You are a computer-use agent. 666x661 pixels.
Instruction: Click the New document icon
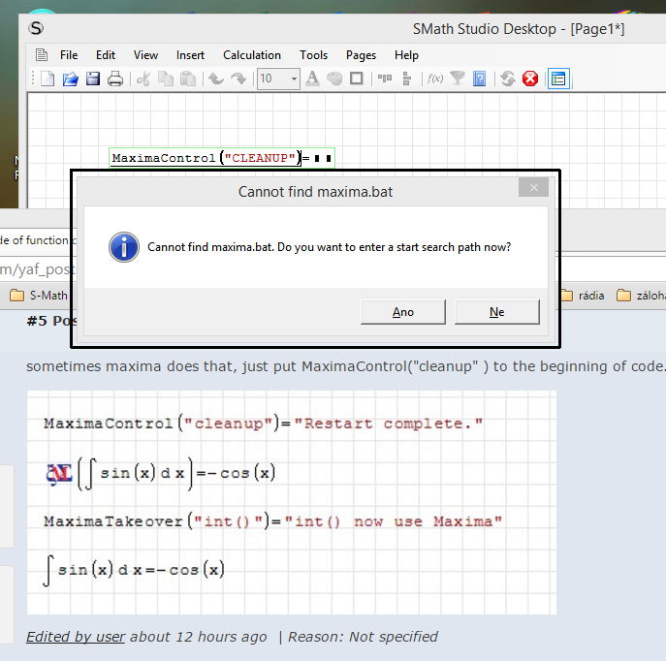click(x=48, y=79)
